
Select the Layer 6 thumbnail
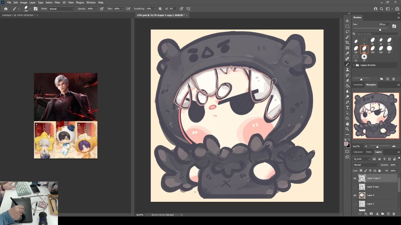pos(362,195)
